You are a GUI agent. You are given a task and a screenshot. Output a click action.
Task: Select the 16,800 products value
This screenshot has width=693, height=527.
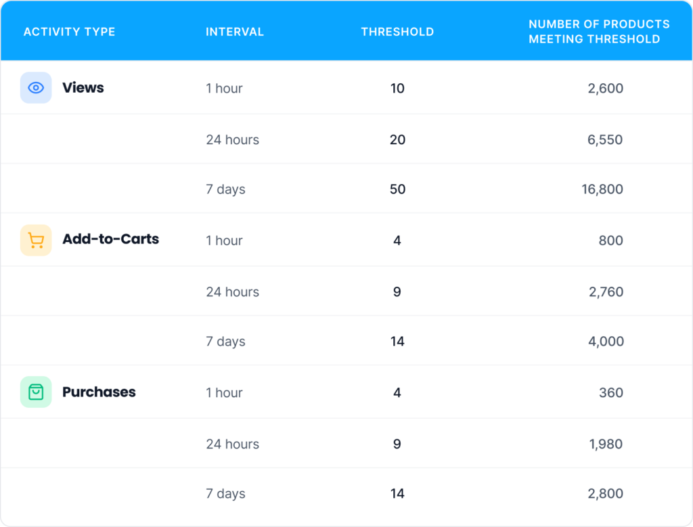point(602,189)
